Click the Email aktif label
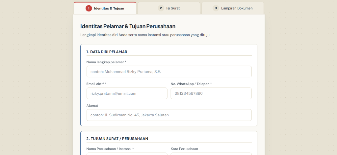The height and width of the screenshot is (155, 337). tap(96, 84)
